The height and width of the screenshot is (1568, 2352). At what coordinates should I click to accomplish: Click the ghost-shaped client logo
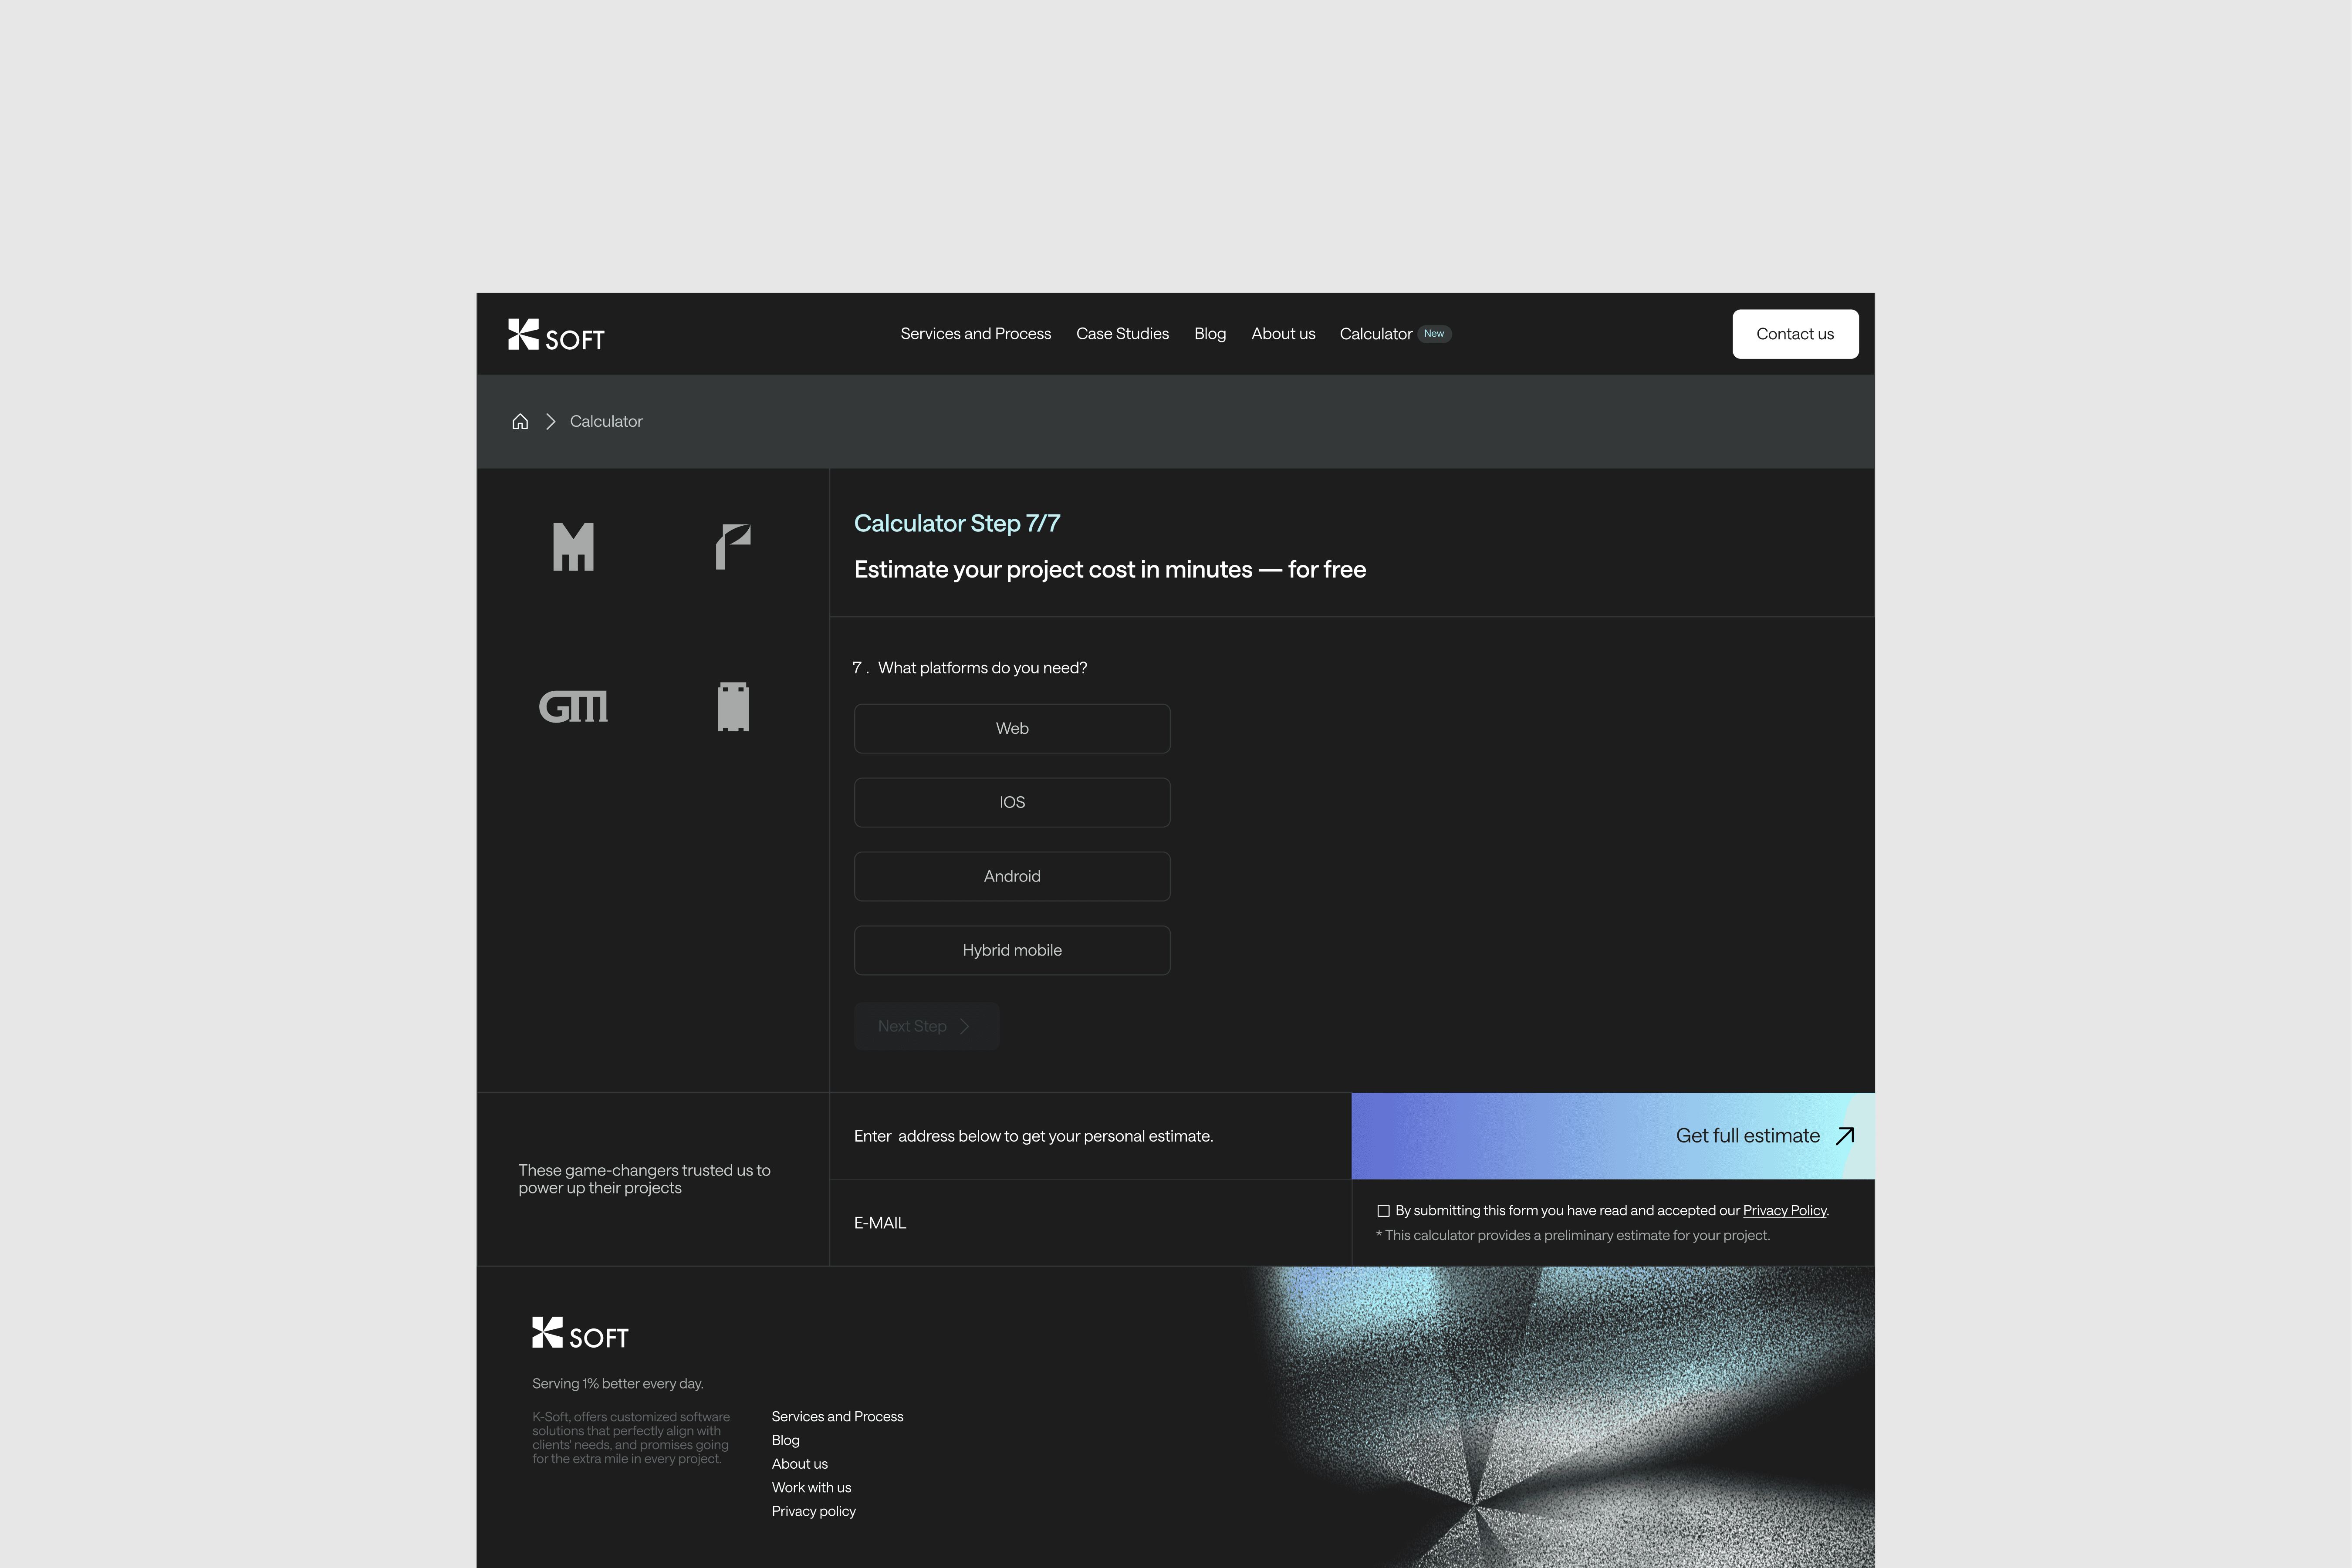(733, 707)
